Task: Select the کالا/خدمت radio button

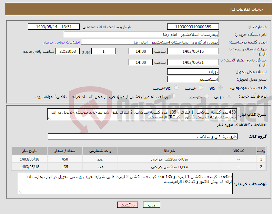Action: tap(176, 88)
